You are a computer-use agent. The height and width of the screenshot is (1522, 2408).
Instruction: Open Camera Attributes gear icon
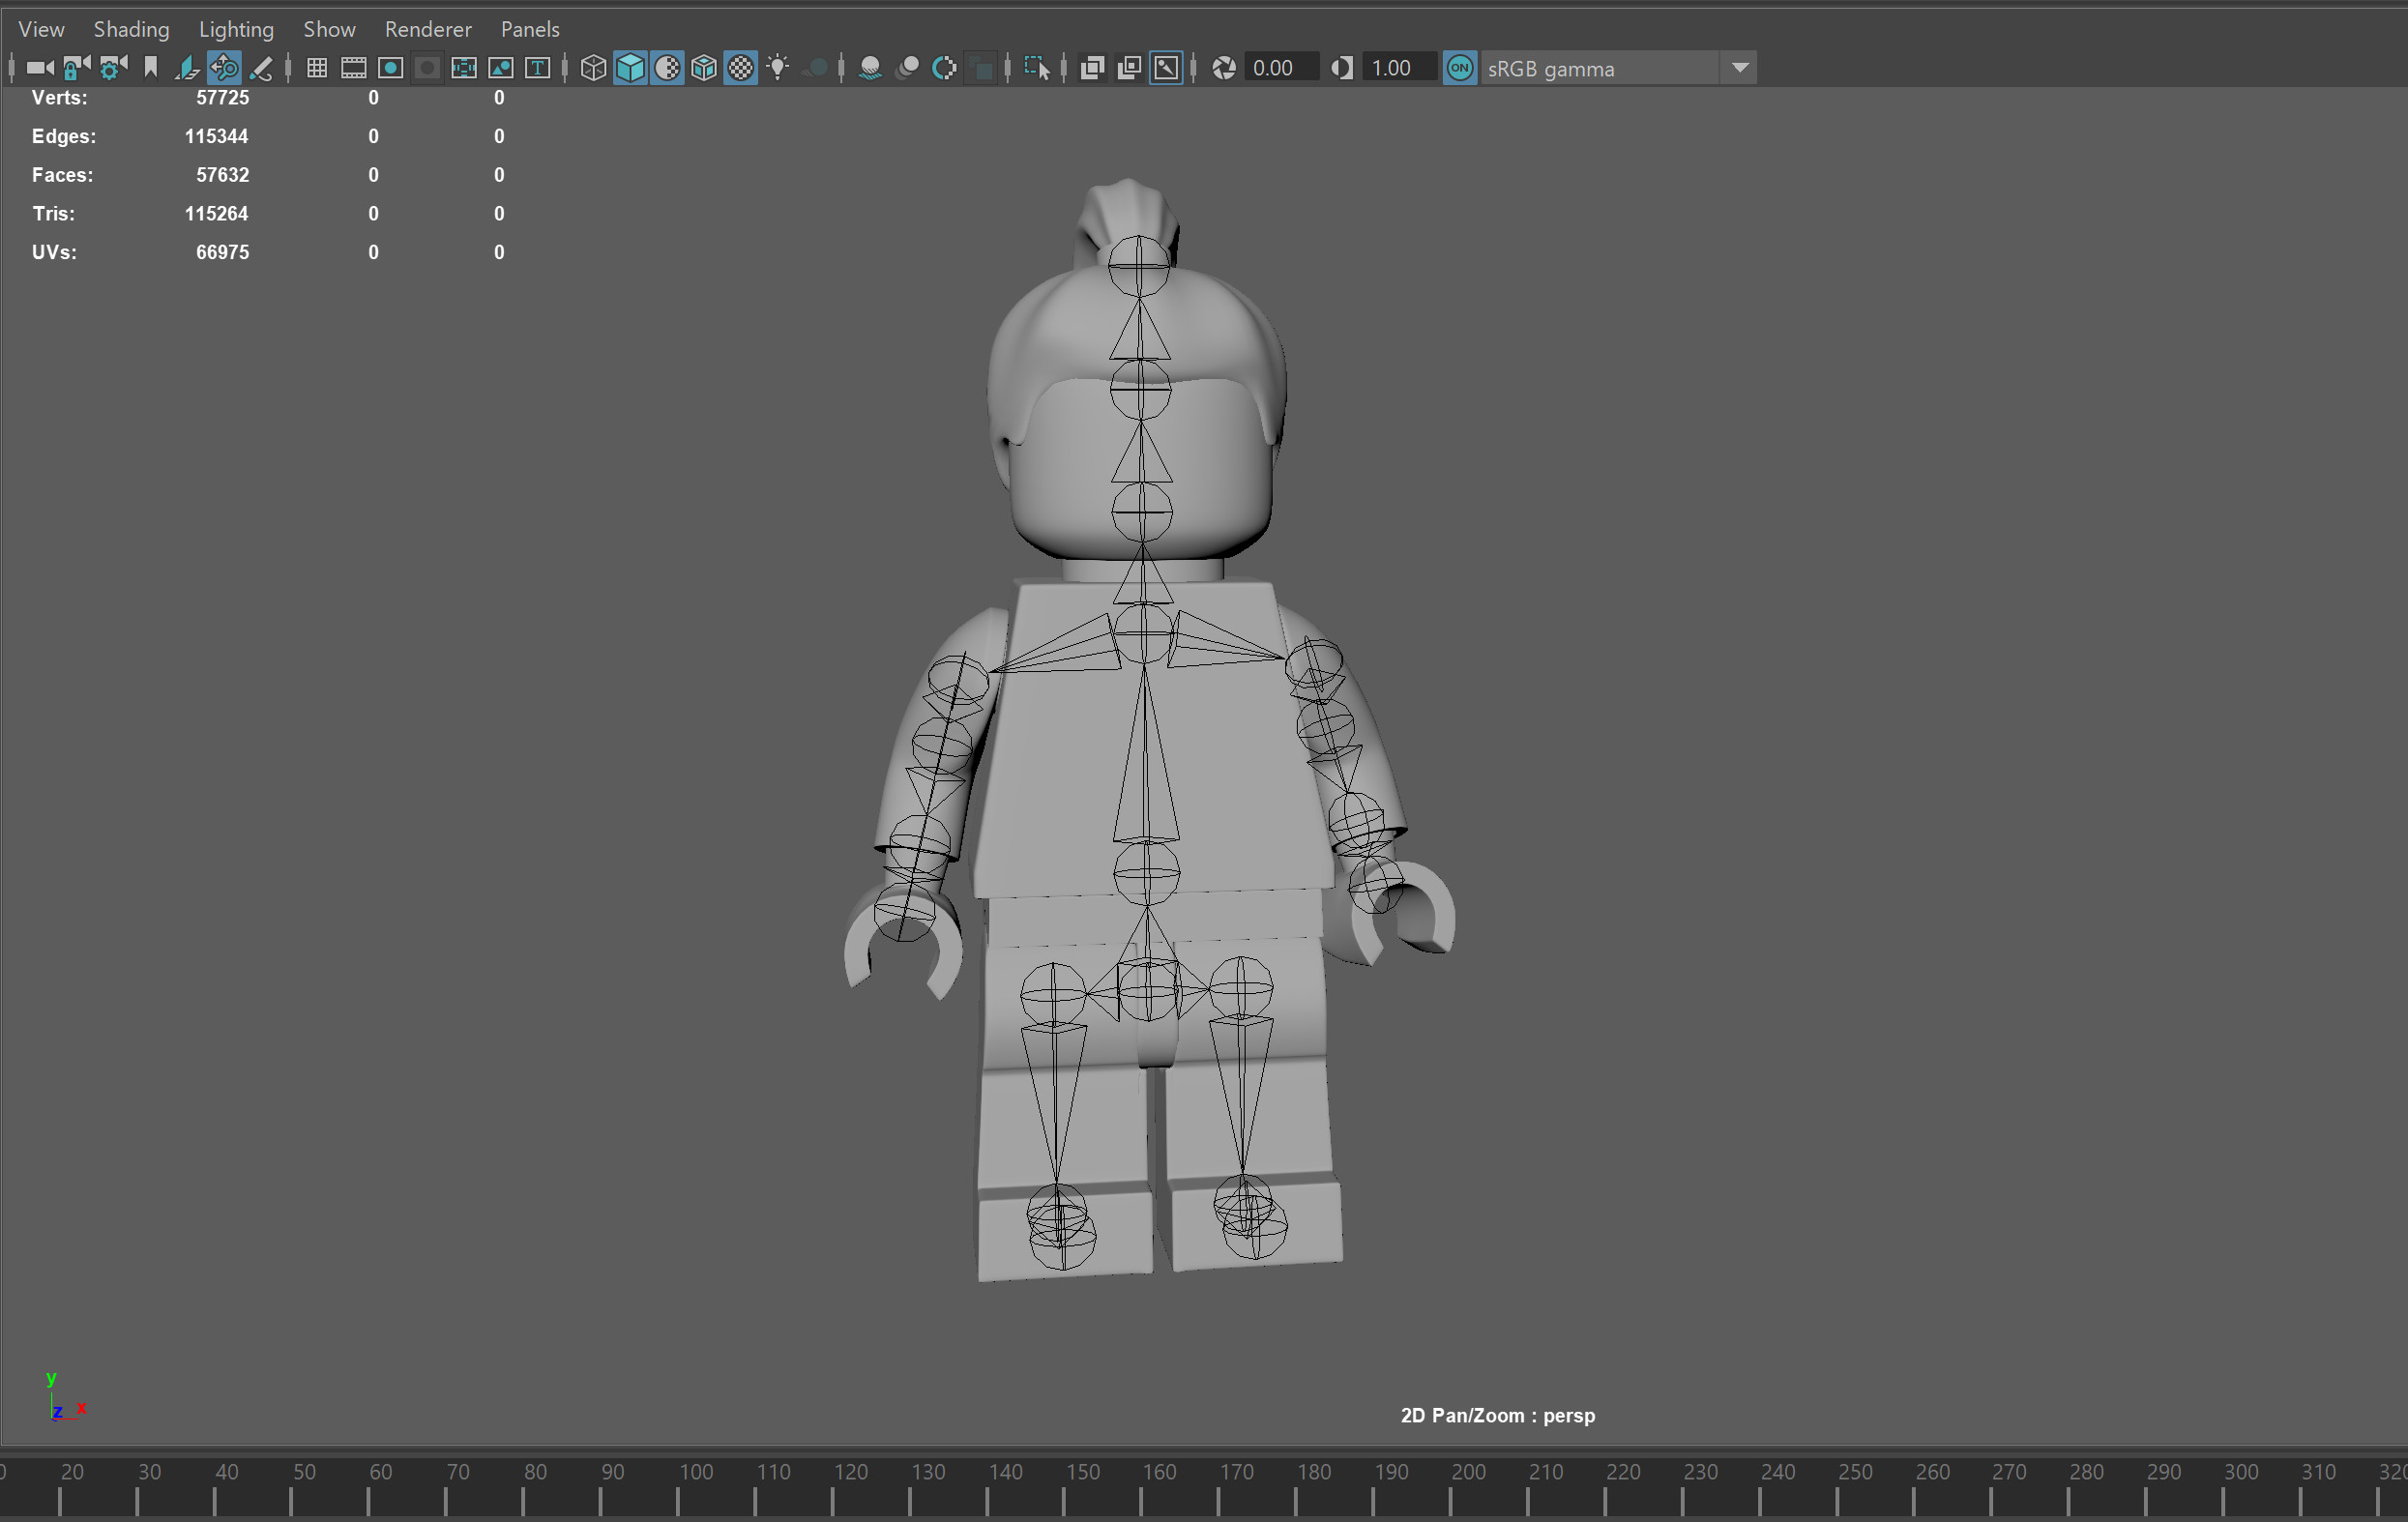point(114,68)
